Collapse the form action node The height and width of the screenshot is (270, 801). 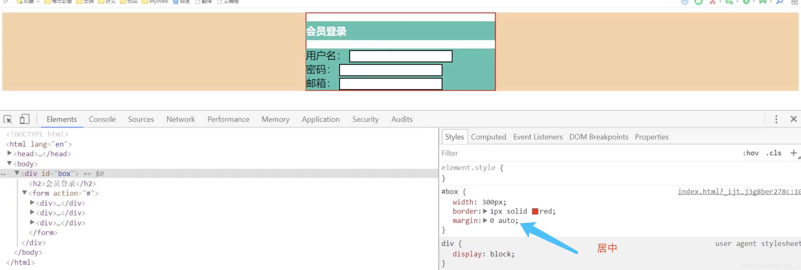point(25,193)
